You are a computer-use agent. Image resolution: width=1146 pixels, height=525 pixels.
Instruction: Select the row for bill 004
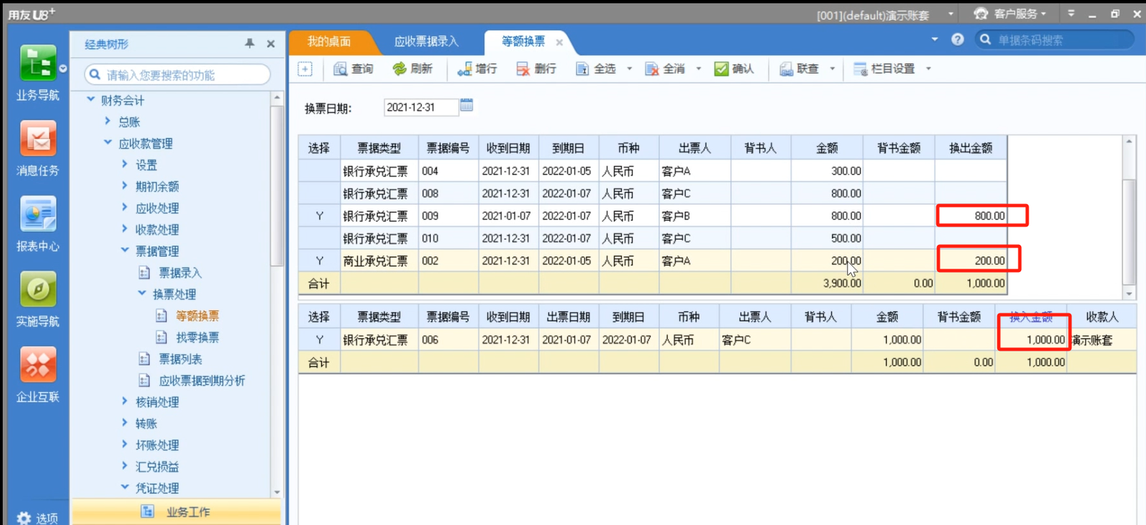(319, 171)
